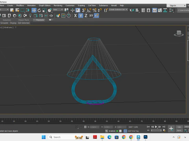
Task: Click the Mirror tool icon
Action: pos(132,10)
